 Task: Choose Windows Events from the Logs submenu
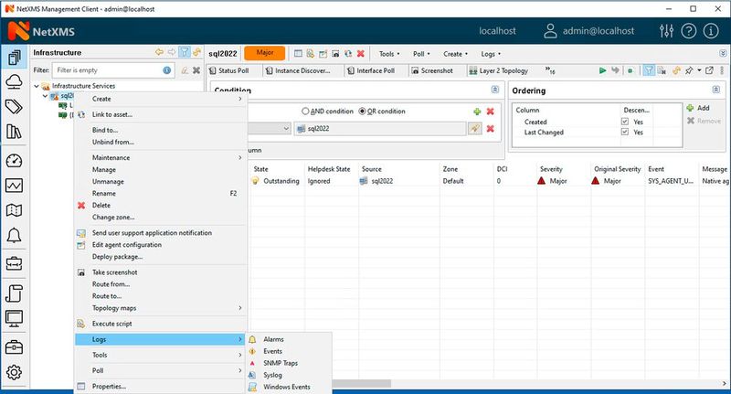(286, 387)
